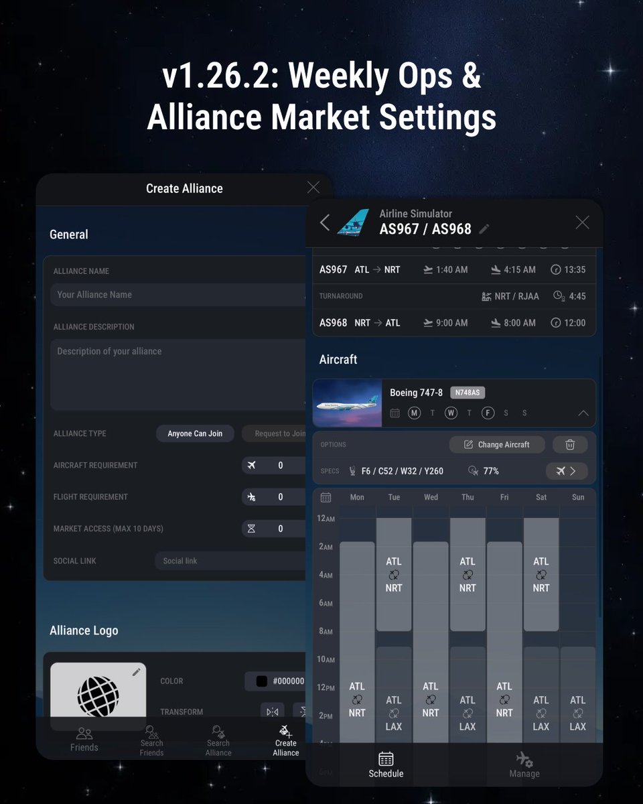643x804 pixels.
Task: Click the Market Access days value 0
Action: point(281,529)
